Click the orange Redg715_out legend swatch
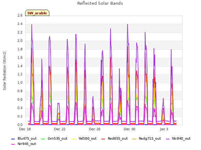This screenshot has width=201, height=150. pos(134,139)
